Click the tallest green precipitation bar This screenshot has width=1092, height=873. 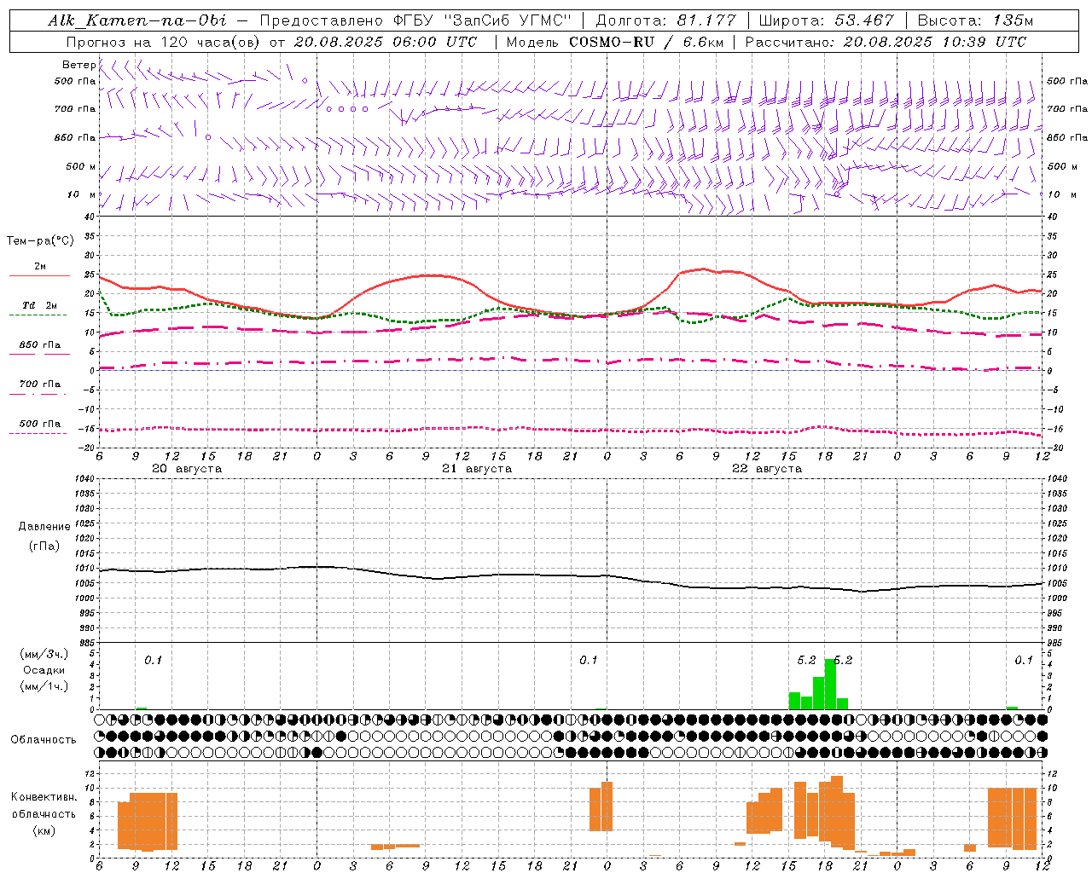830,684
